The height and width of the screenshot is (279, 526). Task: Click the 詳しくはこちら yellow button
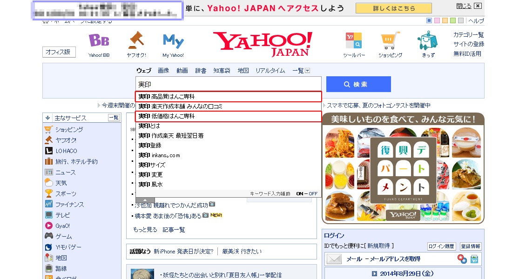coord(394,8)
